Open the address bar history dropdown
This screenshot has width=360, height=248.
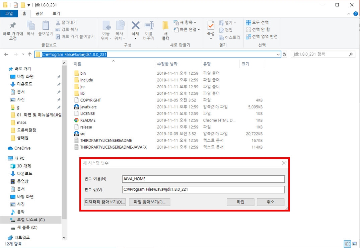[x=278, y=55]
